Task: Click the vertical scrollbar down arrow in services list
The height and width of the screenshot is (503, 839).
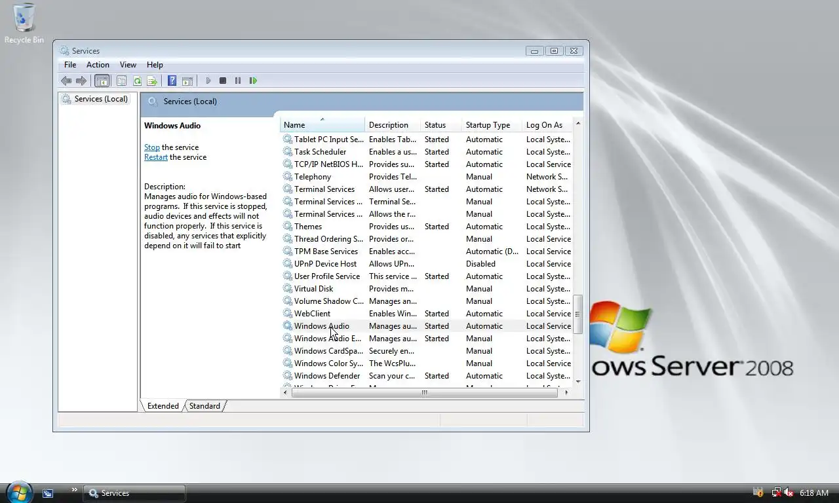Action: 578,381
